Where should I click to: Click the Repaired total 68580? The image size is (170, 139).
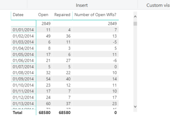point(65,113)
